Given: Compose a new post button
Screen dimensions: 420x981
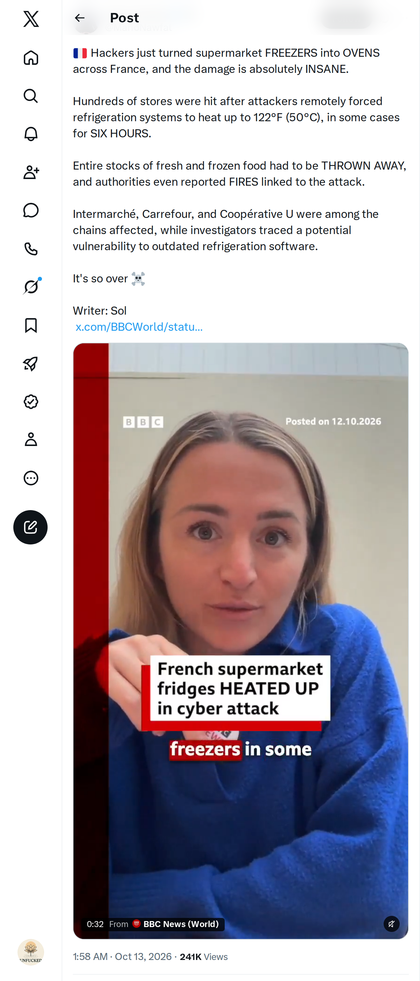Looking at the screenshot, I should 30,527.
